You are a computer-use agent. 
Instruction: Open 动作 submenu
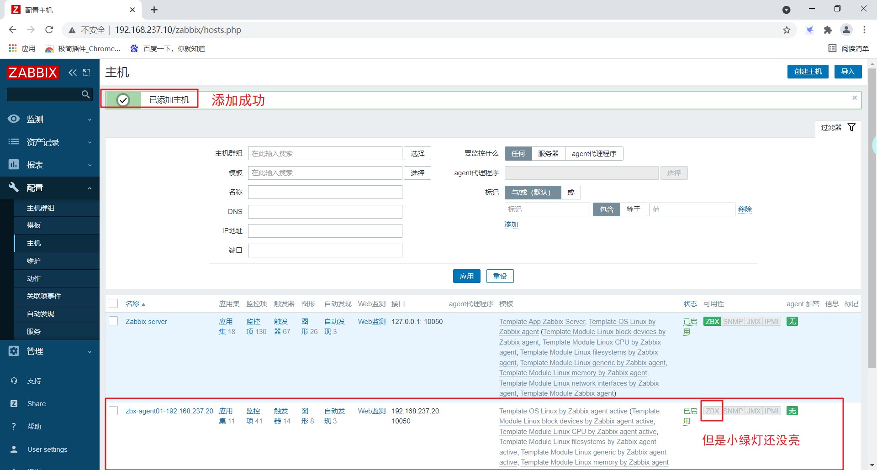point(57,278)
